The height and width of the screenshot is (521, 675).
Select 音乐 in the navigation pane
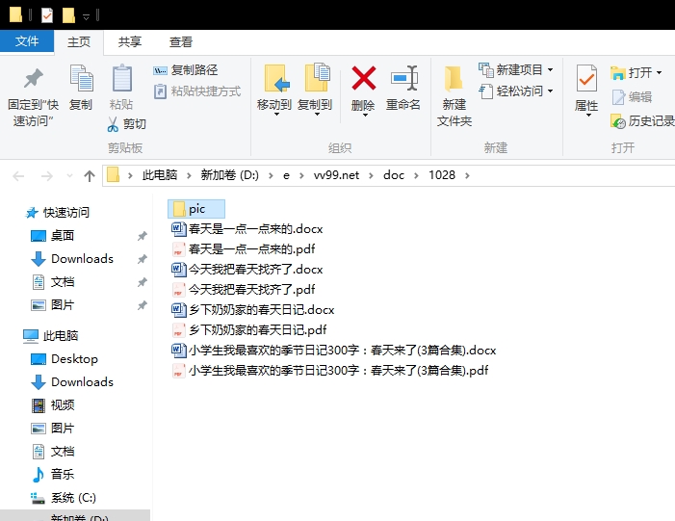[x=53, y=475]
